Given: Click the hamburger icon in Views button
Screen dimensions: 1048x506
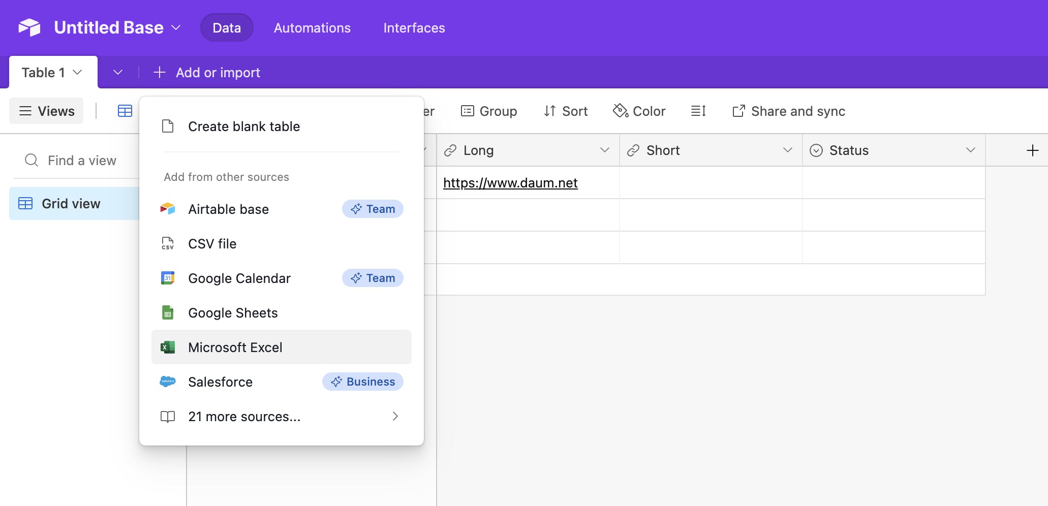Looking at the screenshot, I should pyautogui.click(x=25, y=111).
